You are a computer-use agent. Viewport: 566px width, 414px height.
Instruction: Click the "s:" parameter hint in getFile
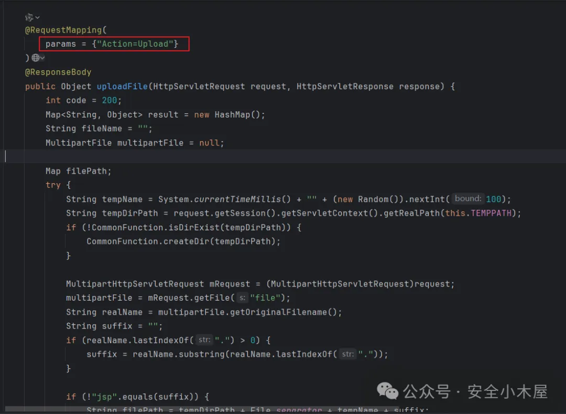point(242,298)
